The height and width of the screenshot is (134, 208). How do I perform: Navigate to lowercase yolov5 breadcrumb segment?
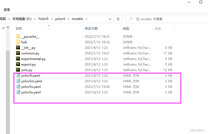click(x=60, y=19)
